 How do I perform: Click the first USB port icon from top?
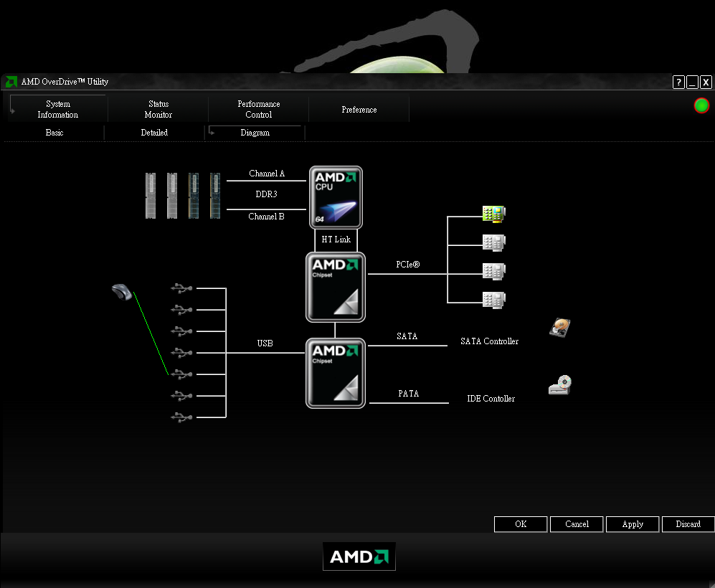(x=181, y=288)
